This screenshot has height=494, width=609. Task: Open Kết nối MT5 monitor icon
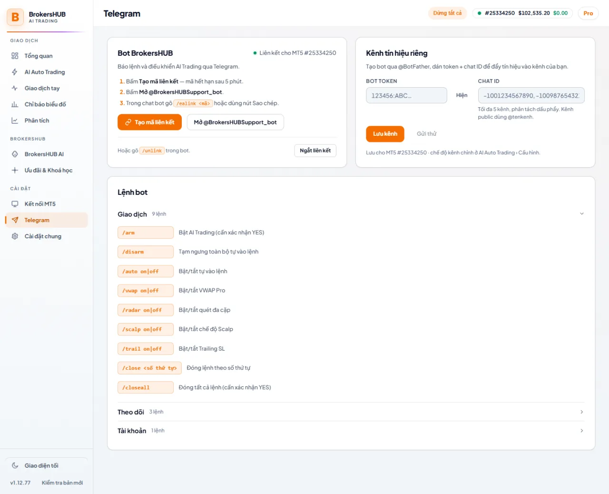(15, 204)
